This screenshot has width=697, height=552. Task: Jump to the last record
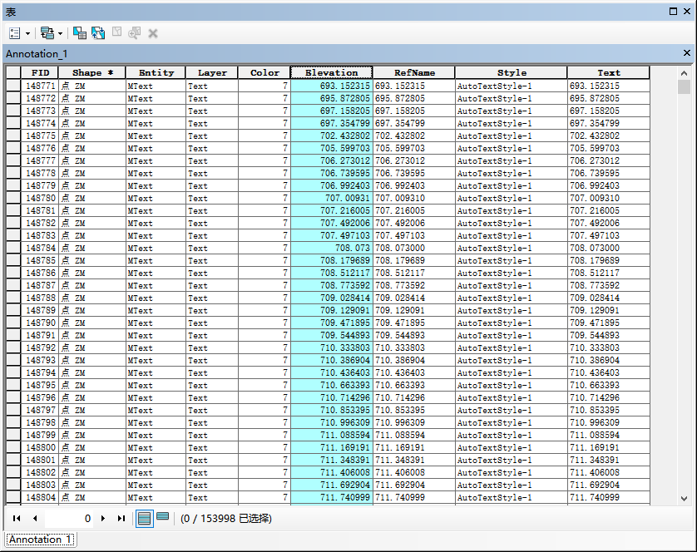tap(121, 518)
